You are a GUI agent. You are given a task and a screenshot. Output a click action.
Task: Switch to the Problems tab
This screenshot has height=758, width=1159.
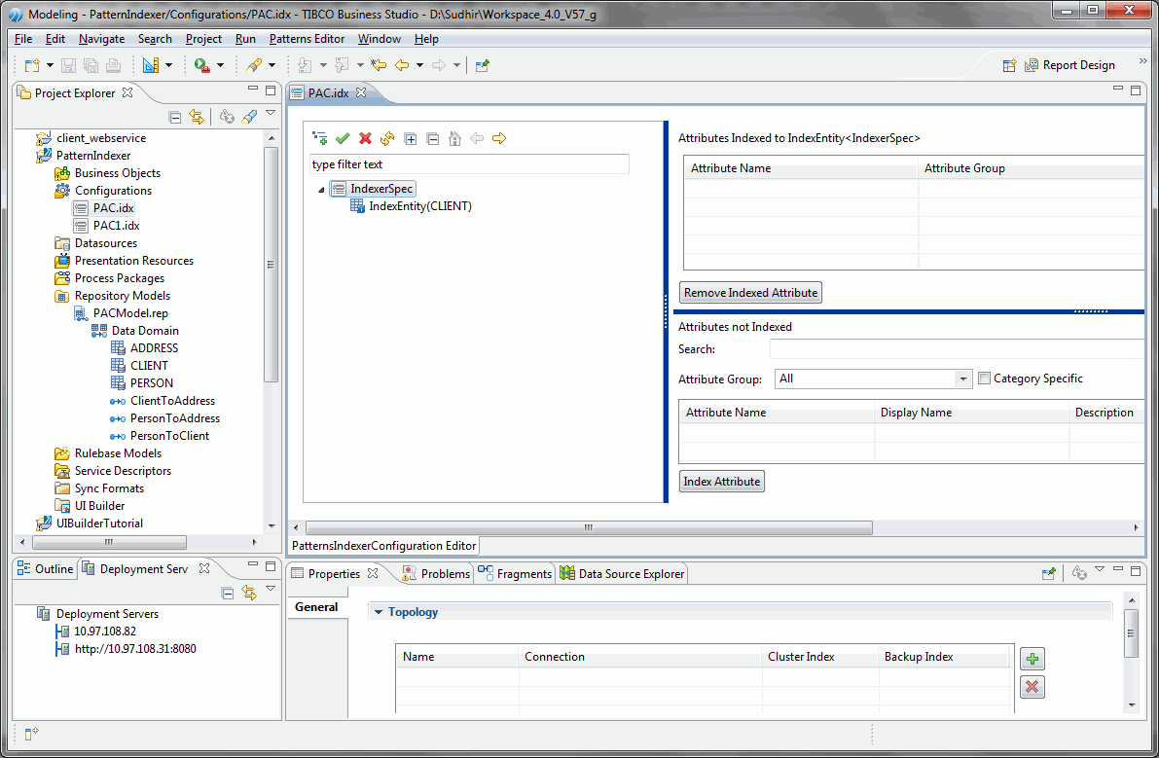pos(437,573)
